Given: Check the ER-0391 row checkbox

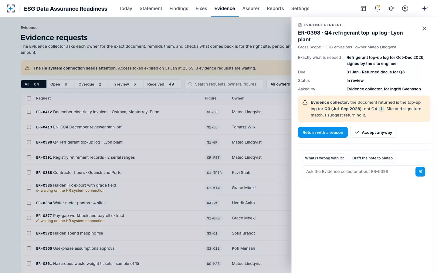Looking at the screenshot, I should pyautogui.click(x=29, y=157).
